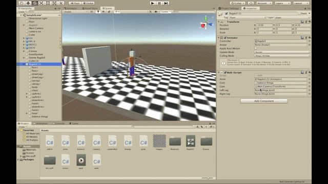Select the admin C# script asset
The height and width of the screenshot is (184, 328).
[x=50, y=143]
